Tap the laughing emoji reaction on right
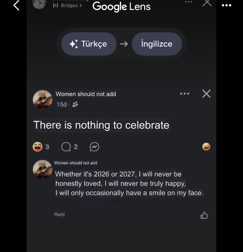This screenshot has height=252, width=243. [206, 147]
